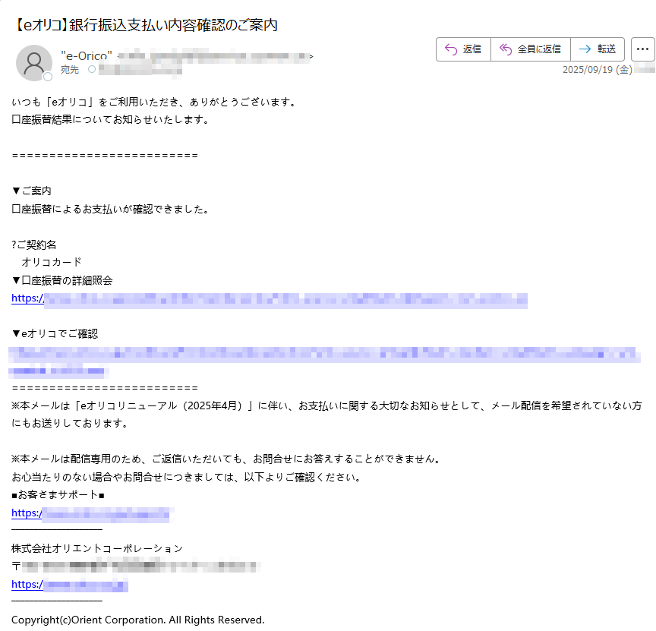Open the company website link below the address

pyautogui.click(x=69, y=585)
